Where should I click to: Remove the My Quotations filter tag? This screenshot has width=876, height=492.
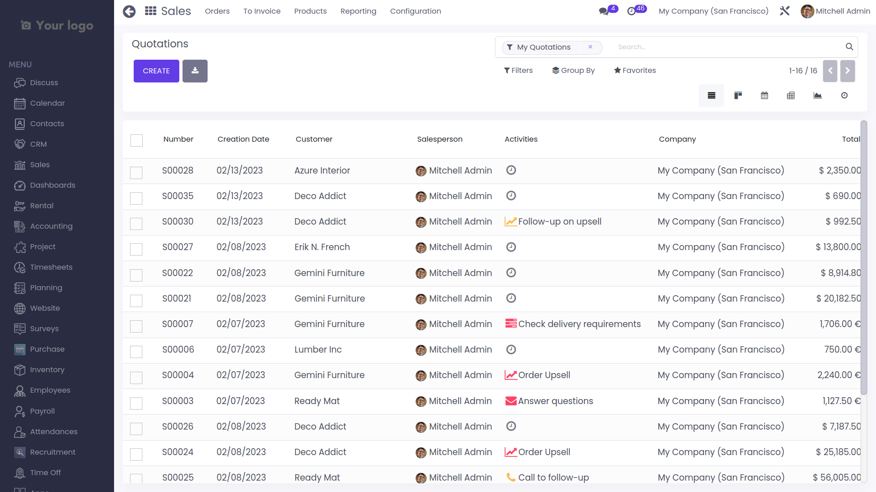(x=590, y=47)
